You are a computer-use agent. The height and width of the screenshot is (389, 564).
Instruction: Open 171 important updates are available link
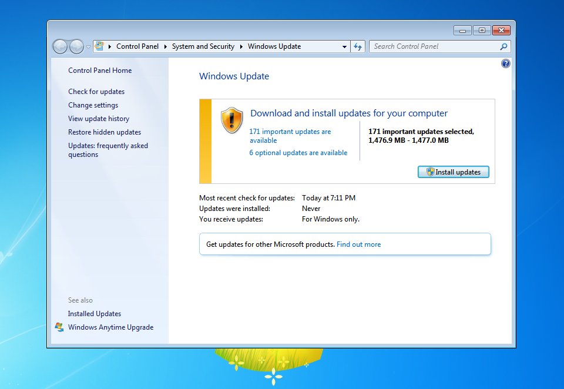(290, 136)
